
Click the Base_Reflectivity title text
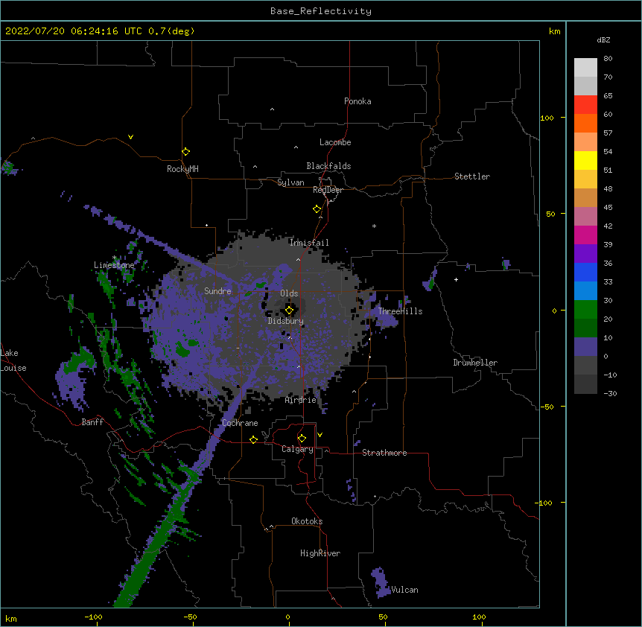click(x=321, y=11)
